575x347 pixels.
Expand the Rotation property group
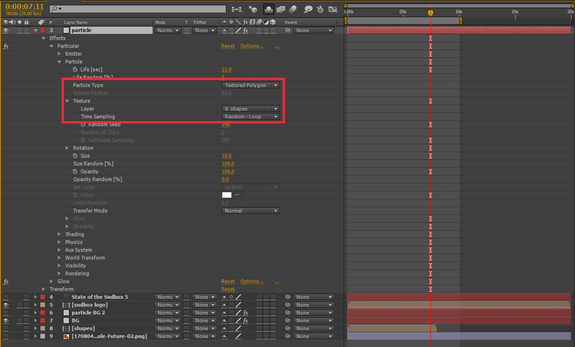click(67, 148)
